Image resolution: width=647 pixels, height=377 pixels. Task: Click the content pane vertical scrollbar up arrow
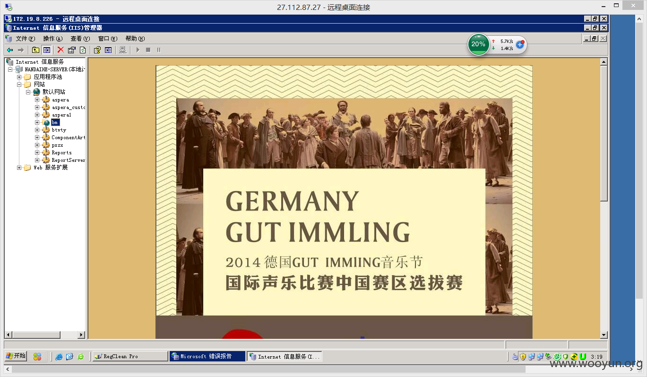(604, 61)
